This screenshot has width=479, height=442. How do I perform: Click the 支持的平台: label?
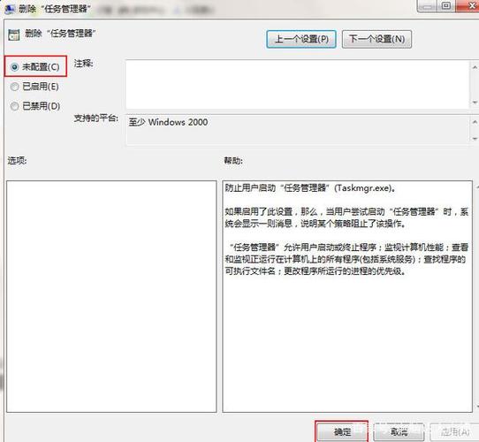(96, 118)
